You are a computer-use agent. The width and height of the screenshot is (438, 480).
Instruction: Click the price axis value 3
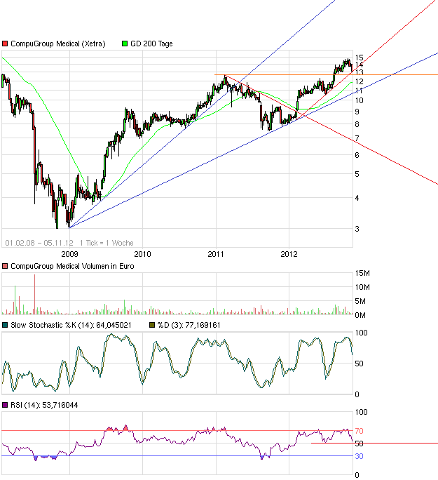click(x=357, y=229)
